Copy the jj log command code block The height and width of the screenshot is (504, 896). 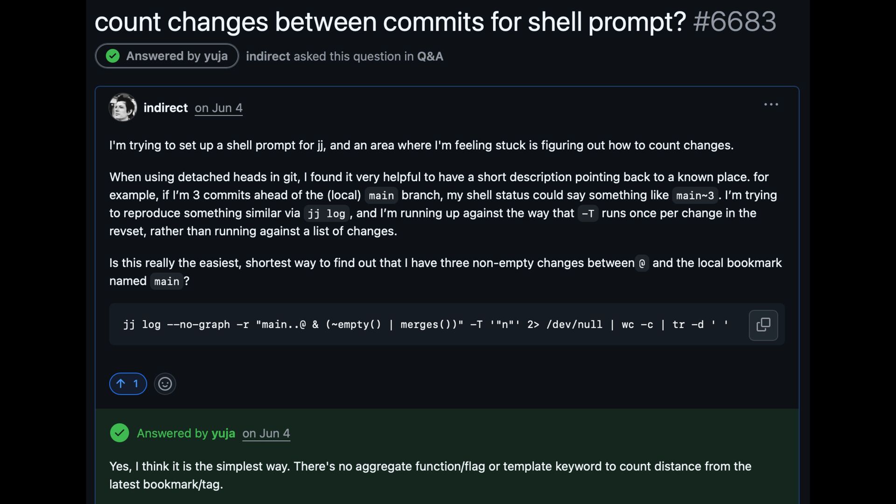click(x=763, y=325)
